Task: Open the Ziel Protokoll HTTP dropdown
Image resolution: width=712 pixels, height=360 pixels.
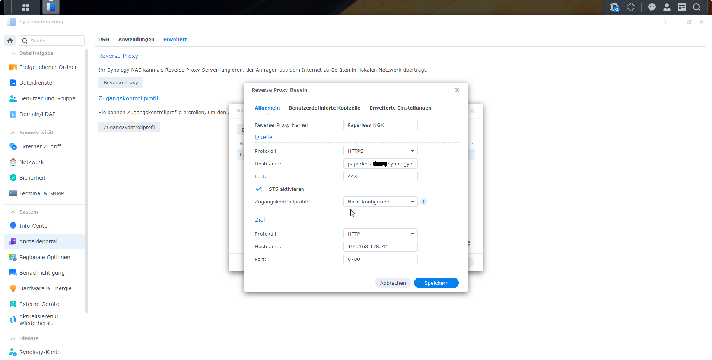Action: (x=380, y=234)
